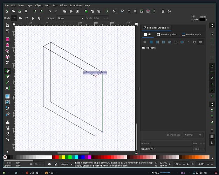219x175 pixels.
Task: Pick the Dropper color picker tool
Action: click(x=8, y=108)
